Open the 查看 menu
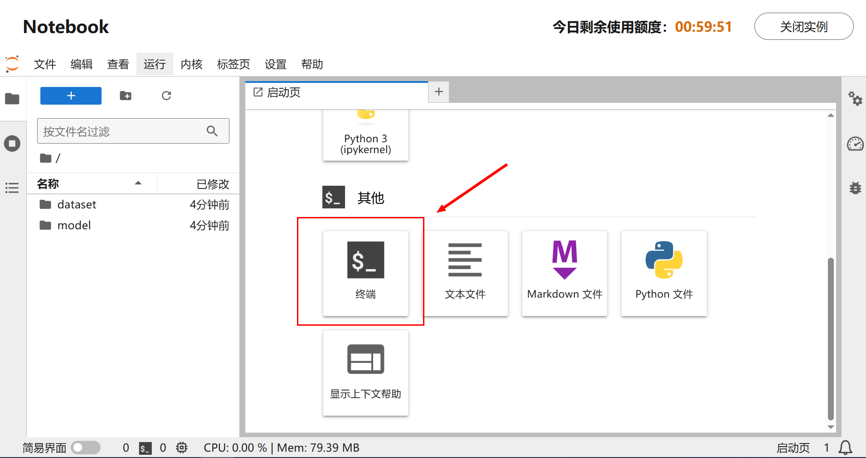 coord(118,64)
